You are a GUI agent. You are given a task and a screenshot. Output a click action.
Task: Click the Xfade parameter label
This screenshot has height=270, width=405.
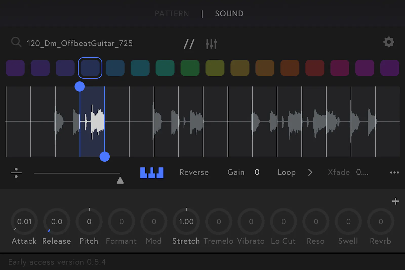[339, 172]
